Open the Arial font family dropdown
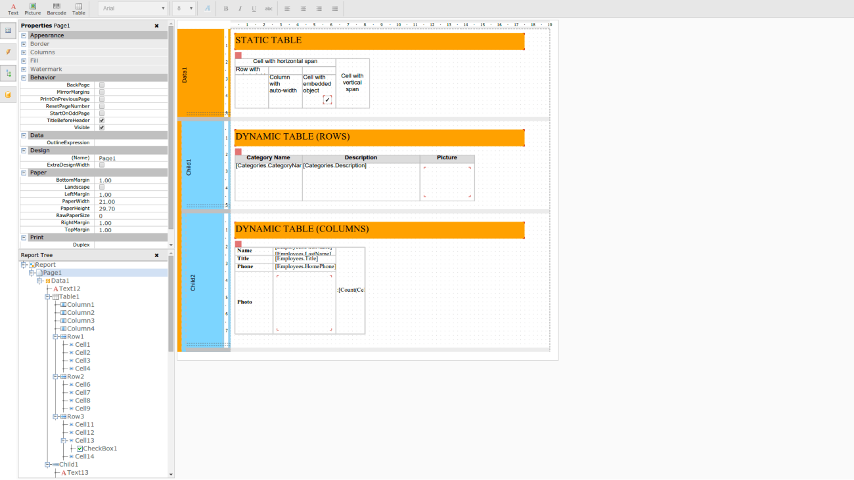Viewport: 854px width, 480px height. (134, 9)
